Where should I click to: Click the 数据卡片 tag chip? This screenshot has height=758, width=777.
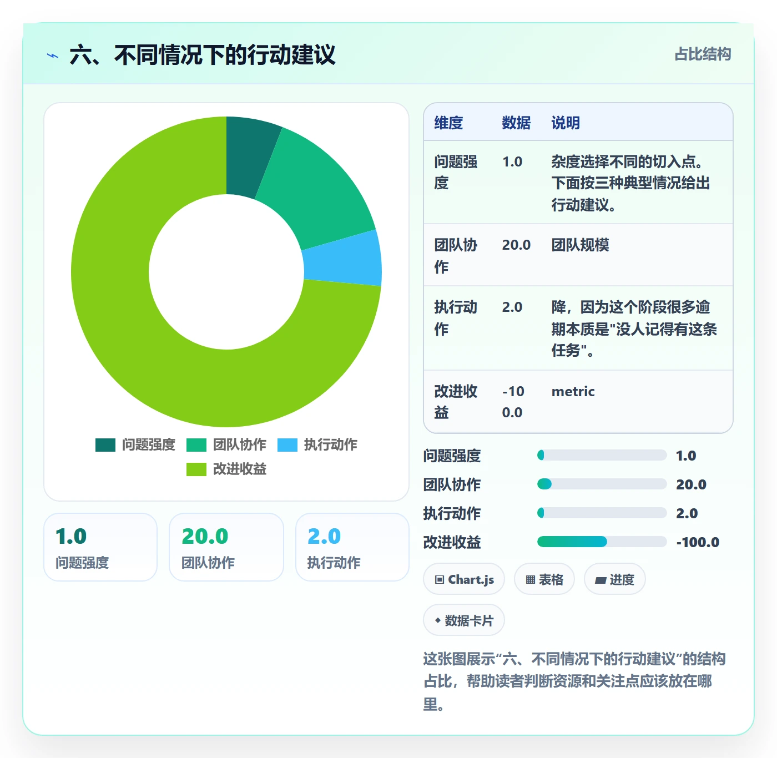(464, 620)
